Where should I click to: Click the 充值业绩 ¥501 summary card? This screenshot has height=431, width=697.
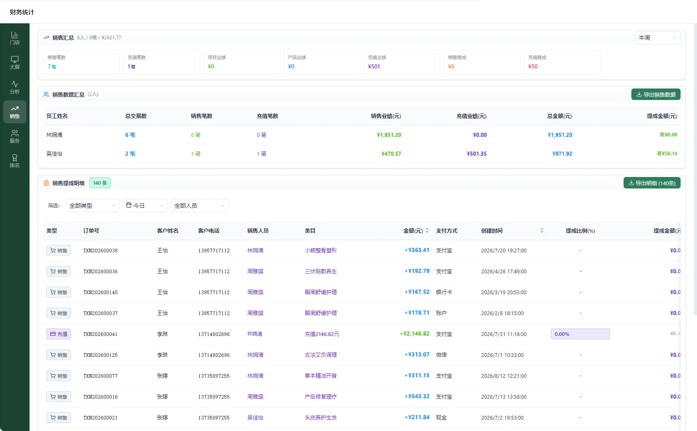tap(402, 62)
